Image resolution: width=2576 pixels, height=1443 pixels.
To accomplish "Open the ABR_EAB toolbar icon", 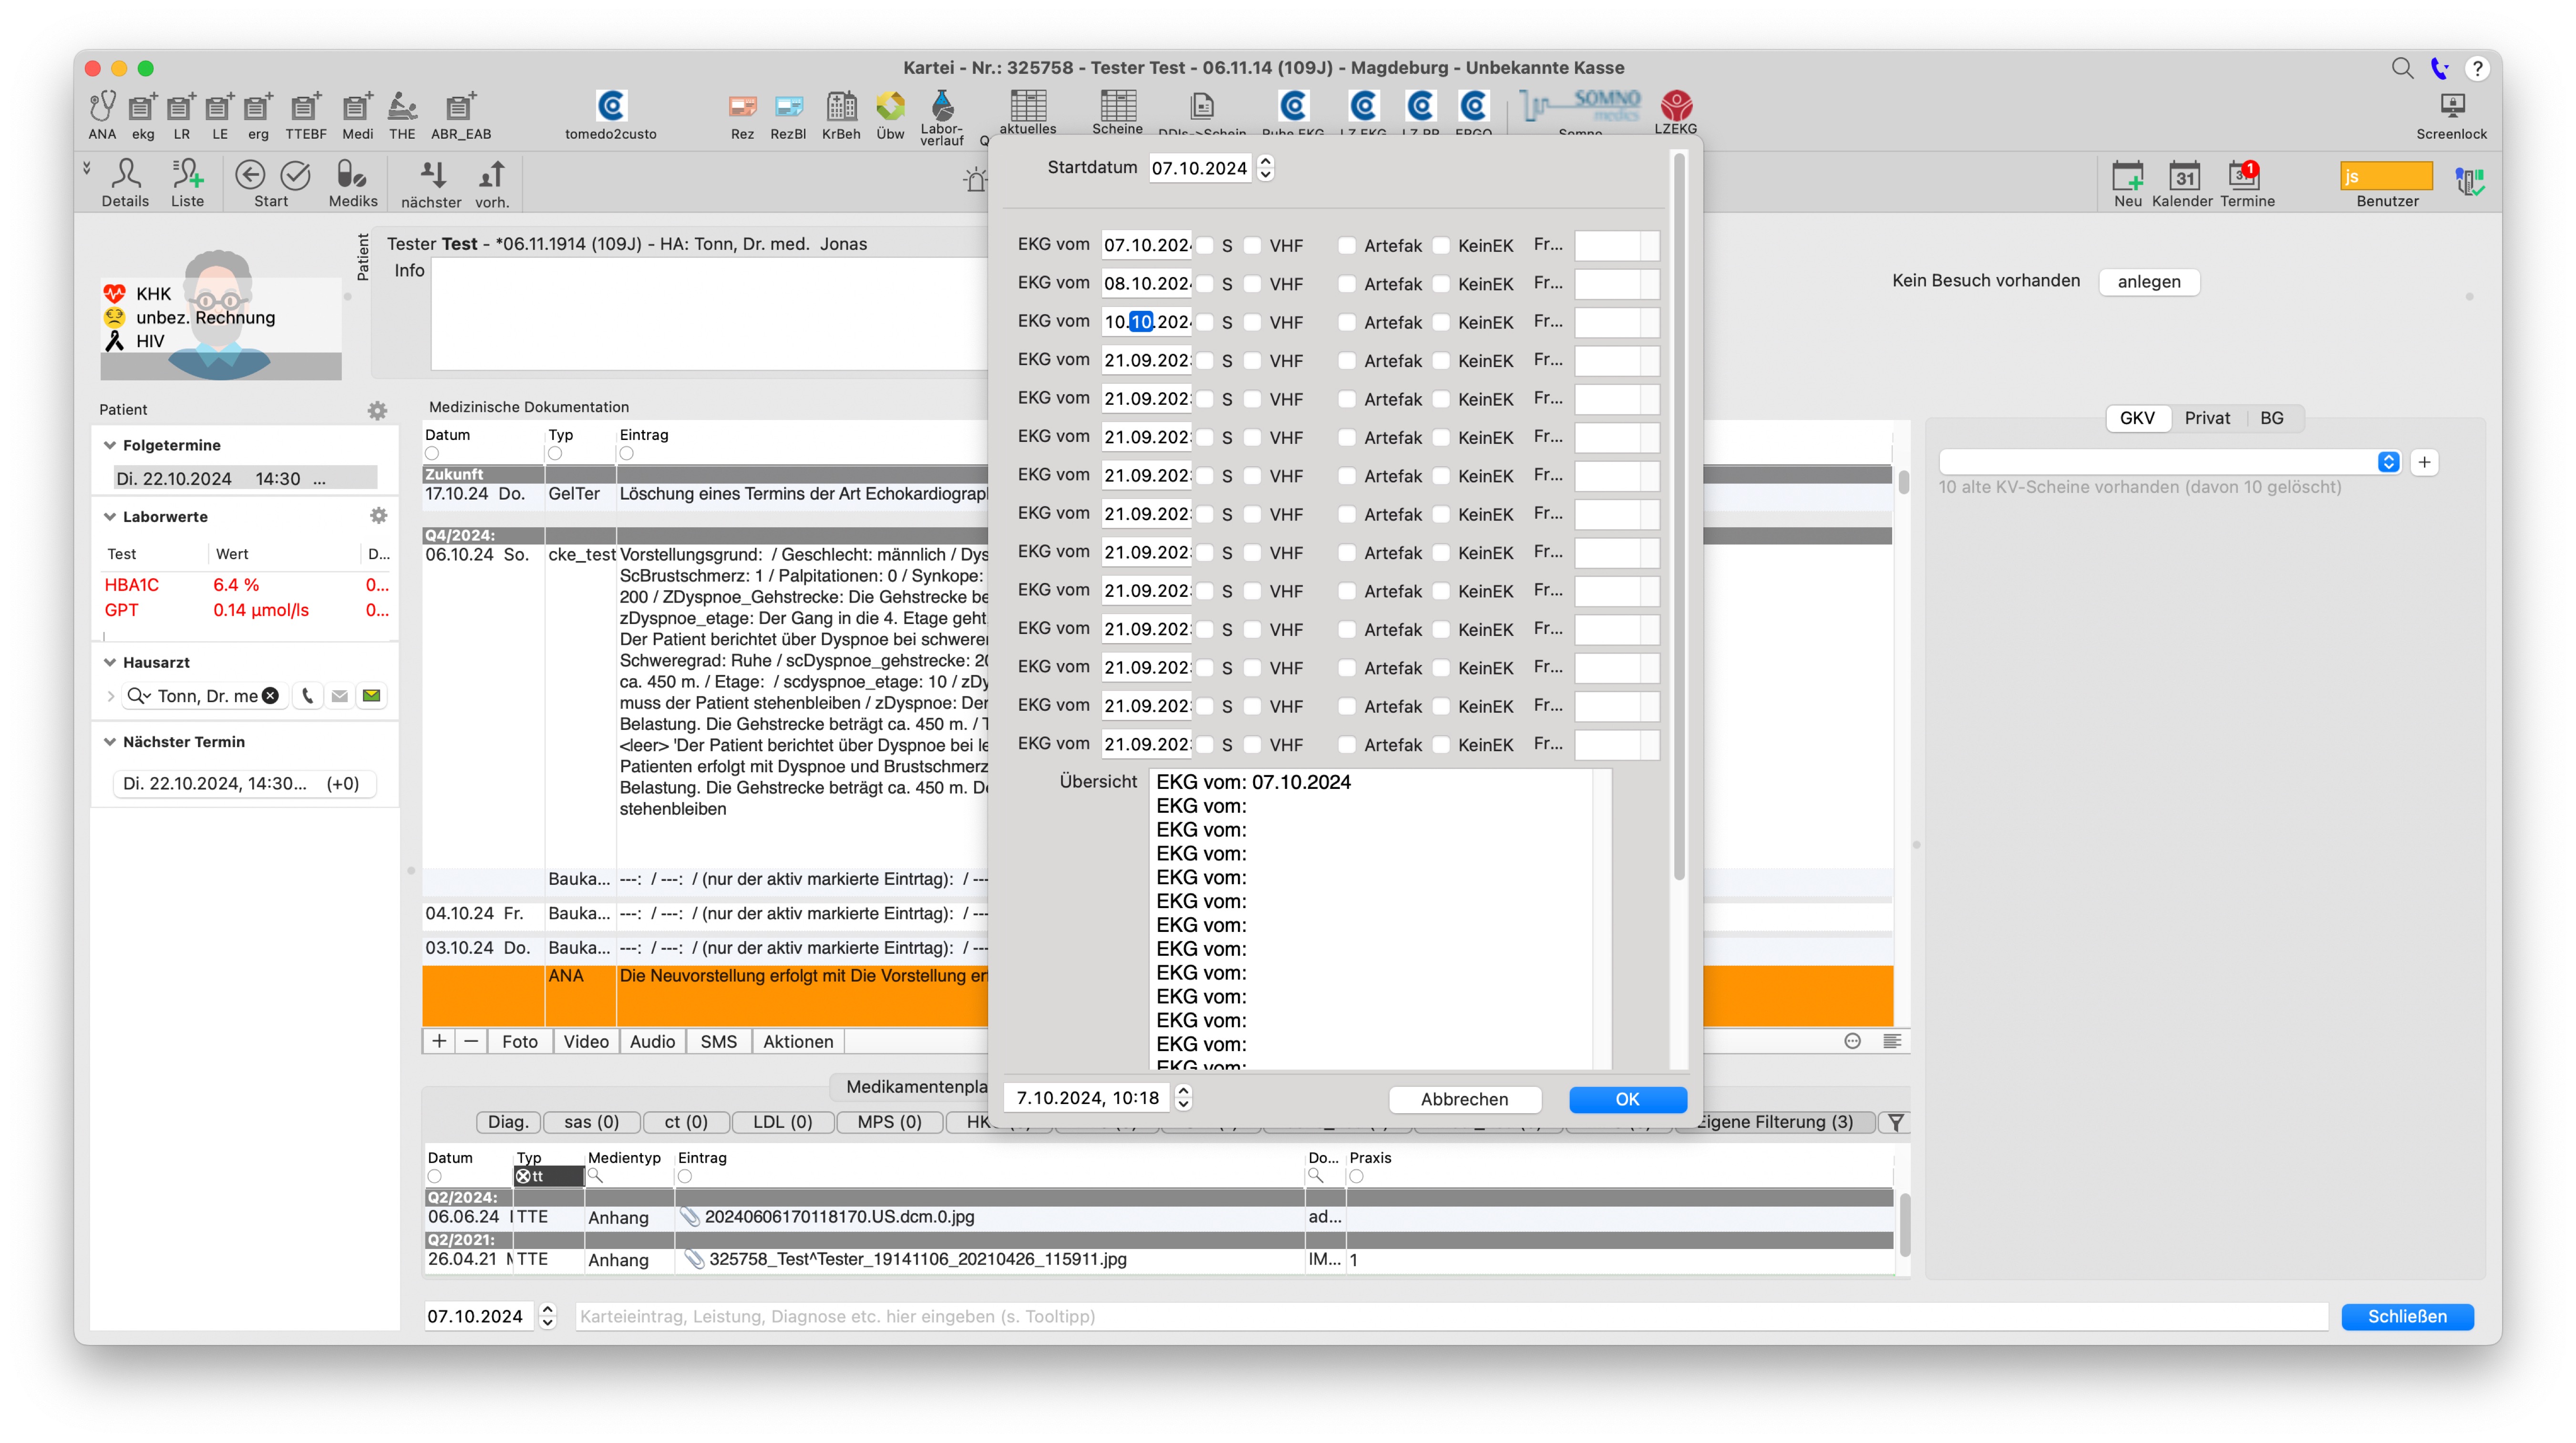I will (x=460, y=107).
